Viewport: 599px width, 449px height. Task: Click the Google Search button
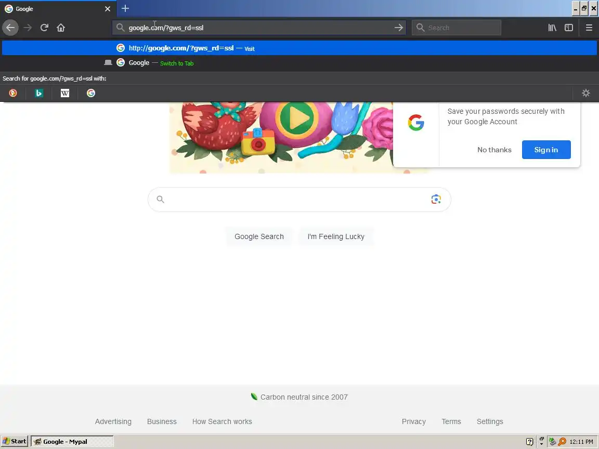pos(259,236)
